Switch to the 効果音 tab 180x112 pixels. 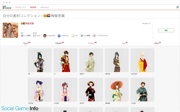pyautogui.click(x=156, y=43)
